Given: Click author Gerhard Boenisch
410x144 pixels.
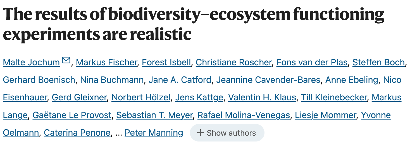Looking at the screenshot, I should [x=39, y=80].
